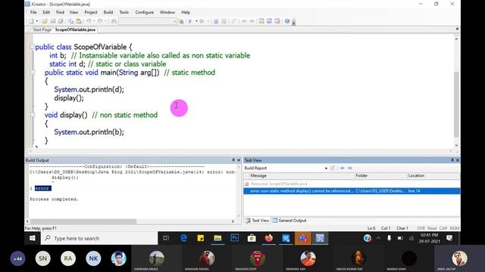Open the toolbar search combo box
Screen dimensions: 485x272
(x=147, y=21)
